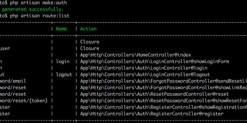Viewport: 247px width, 123px height.
Task: Click the LoginController@showLoginForm action
Action: (154, 62)
